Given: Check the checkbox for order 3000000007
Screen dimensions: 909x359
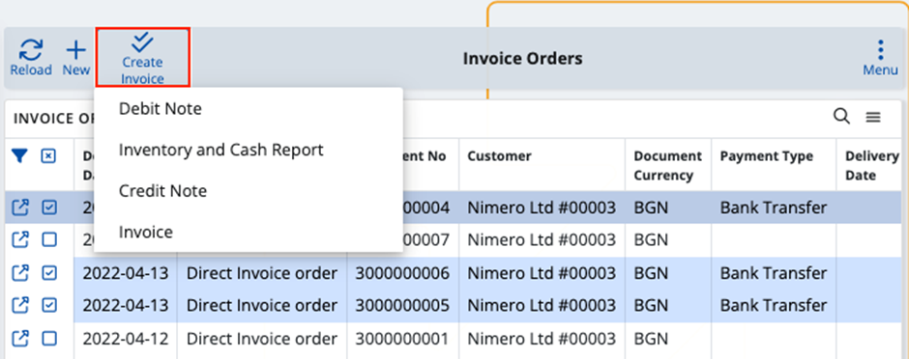Looking at the screenshot, I should [49, 239].
